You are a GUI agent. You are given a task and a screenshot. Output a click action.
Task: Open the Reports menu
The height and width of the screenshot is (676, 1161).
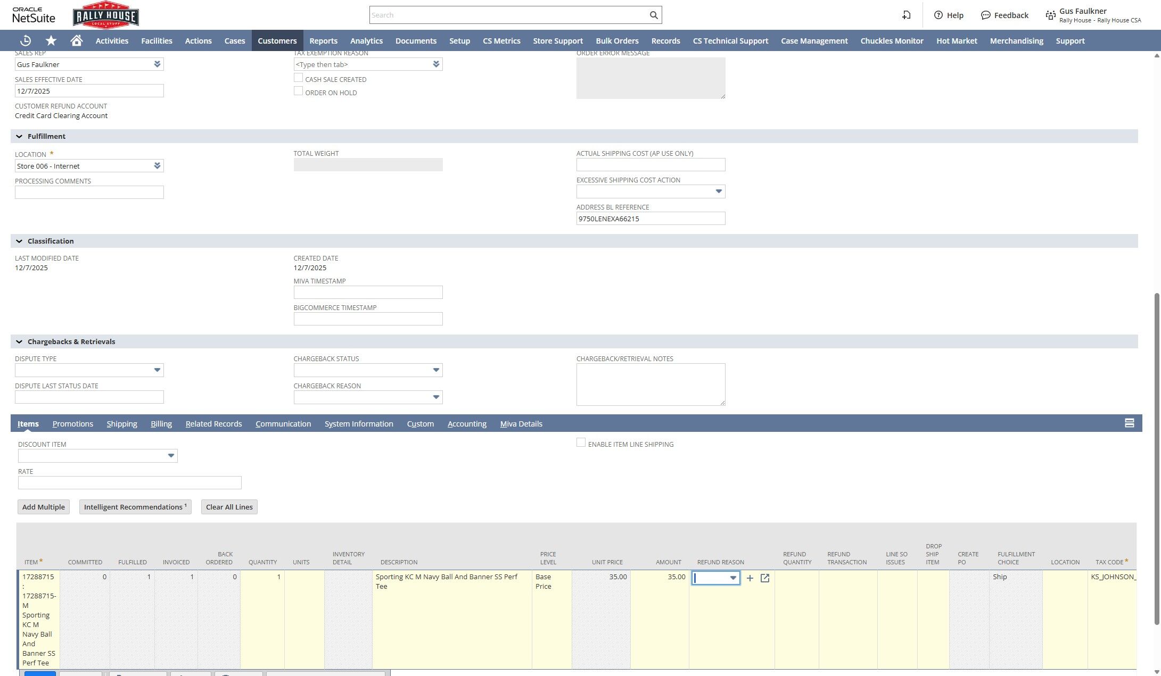[x=324, y=41]
